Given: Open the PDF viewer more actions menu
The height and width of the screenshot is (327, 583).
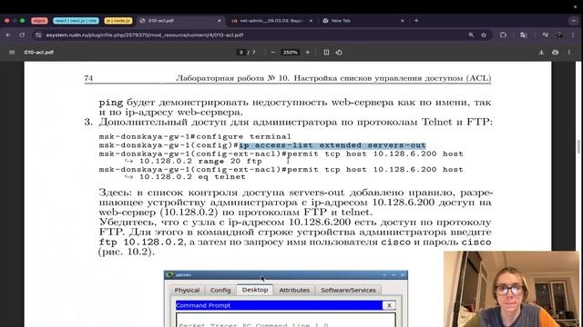Looking at the screenshot, I should (x=568, y=53).
